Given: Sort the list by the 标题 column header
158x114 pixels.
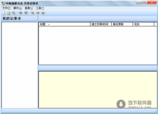Looking at the screenshot, I should pos(64,24).
